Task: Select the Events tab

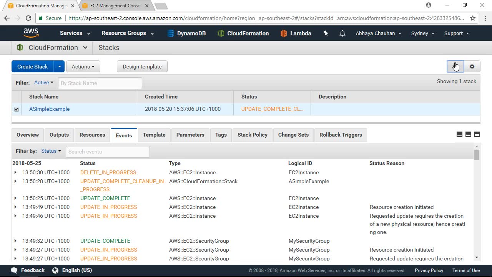Action: pyautogui.click(x=124, y=135)
